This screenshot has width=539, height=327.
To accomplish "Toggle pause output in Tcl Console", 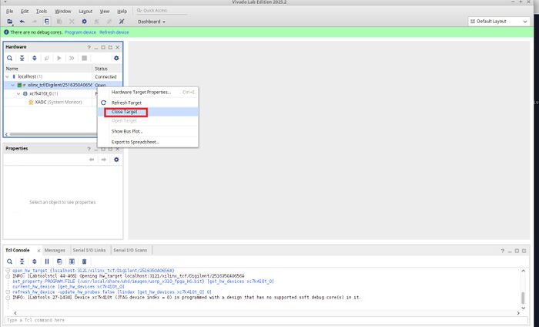I will click(47, 261).
